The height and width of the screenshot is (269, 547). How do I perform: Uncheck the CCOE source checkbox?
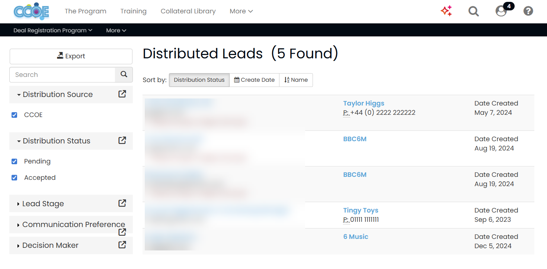pos(15,115)
